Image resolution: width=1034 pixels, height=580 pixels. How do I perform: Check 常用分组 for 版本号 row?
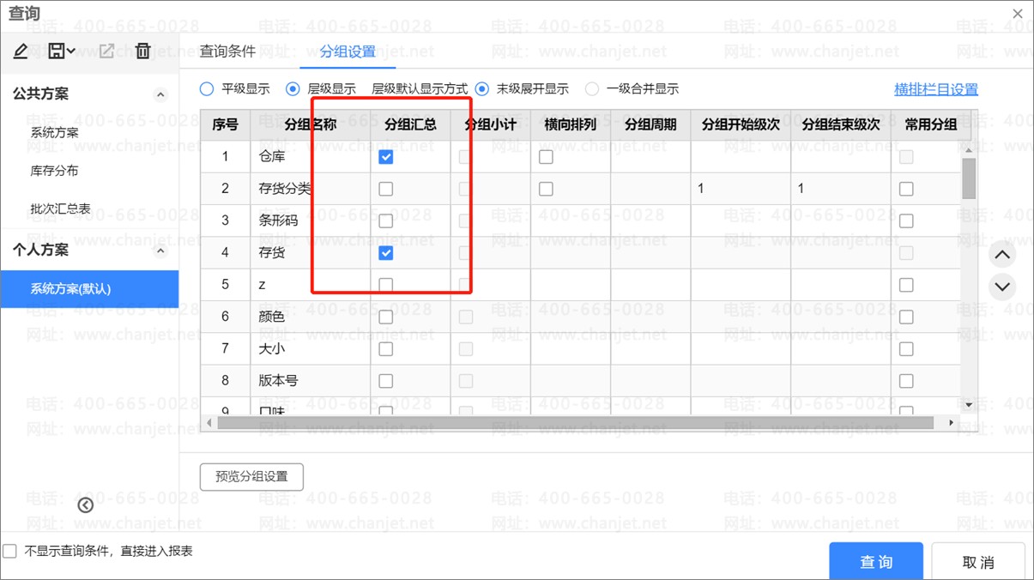[x=906, y=381]
